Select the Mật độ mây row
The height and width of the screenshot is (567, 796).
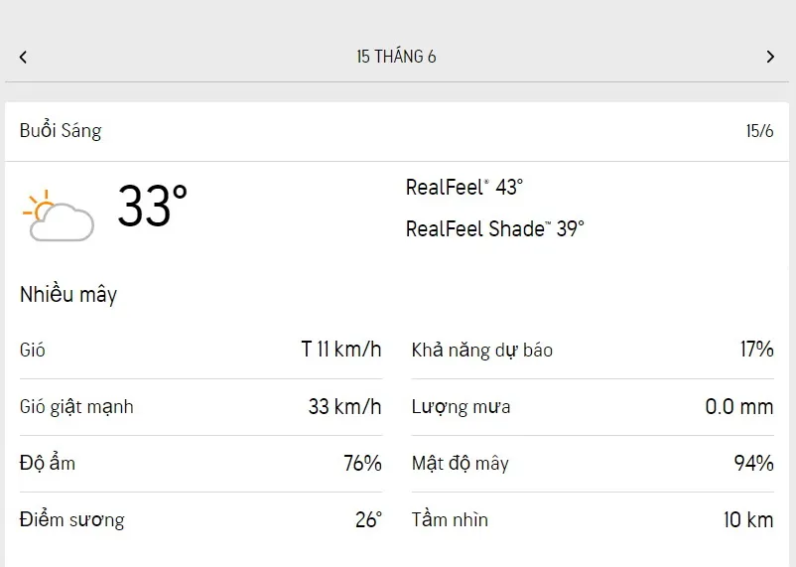point(593,463)
